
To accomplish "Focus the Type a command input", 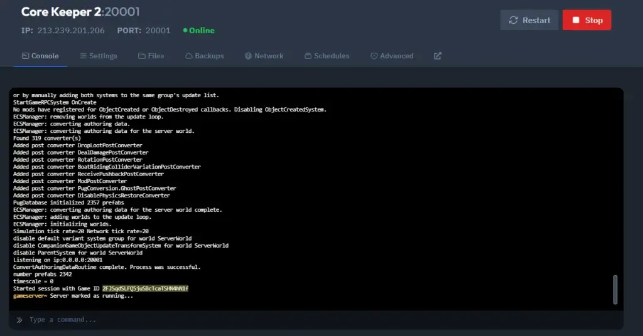I will 316,320.
